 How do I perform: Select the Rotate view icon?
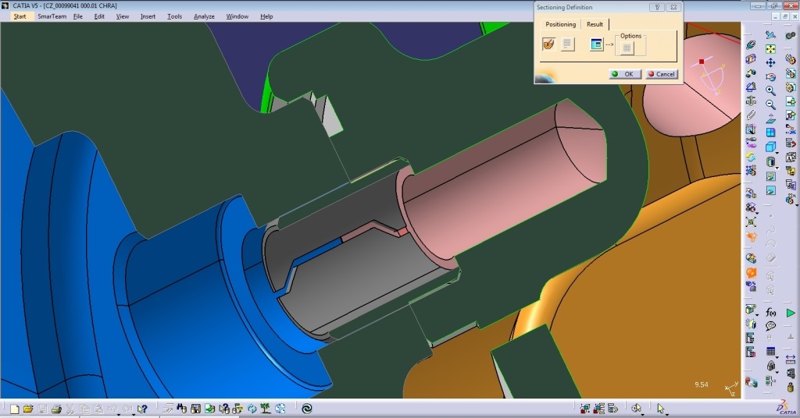pyautogui.click(x=770, y=77)
